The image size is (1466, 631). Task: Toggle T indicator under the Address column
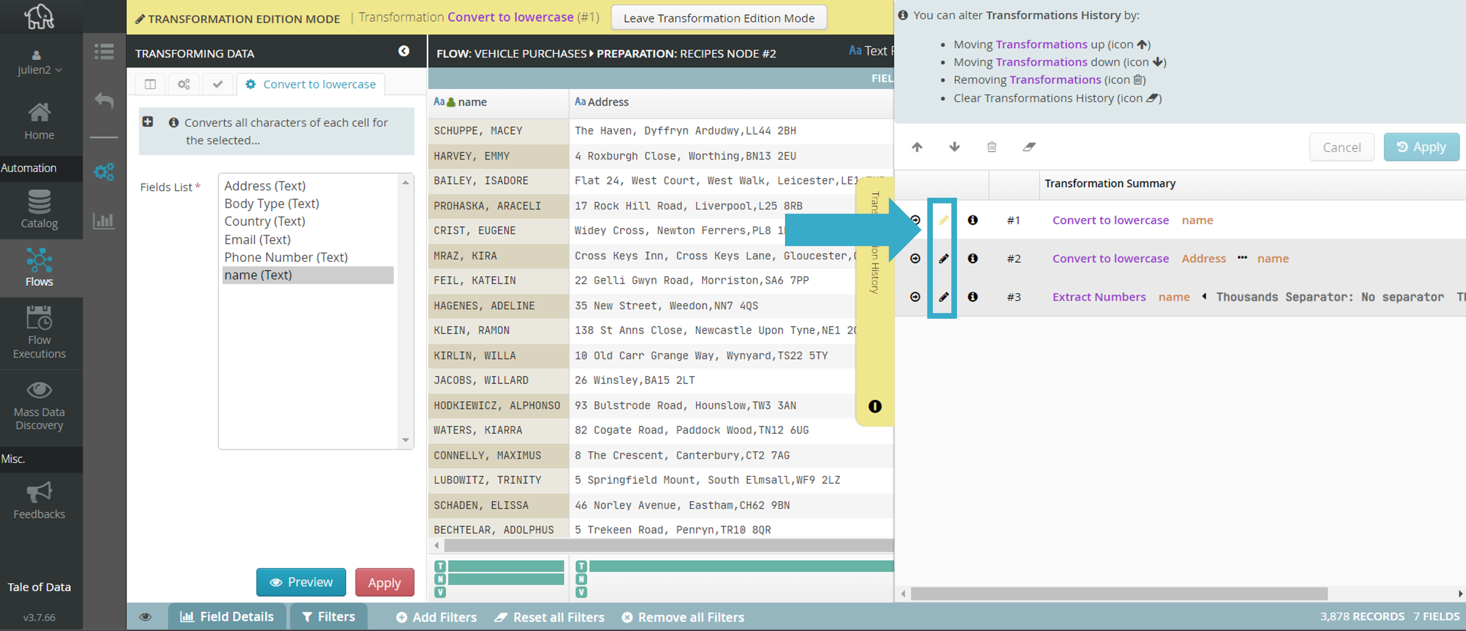[581, 566]
